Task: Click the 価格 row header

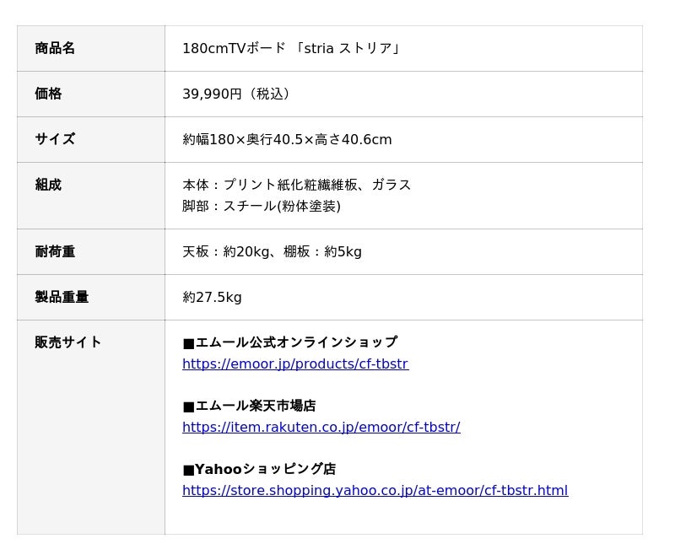Action: [48, 94]
